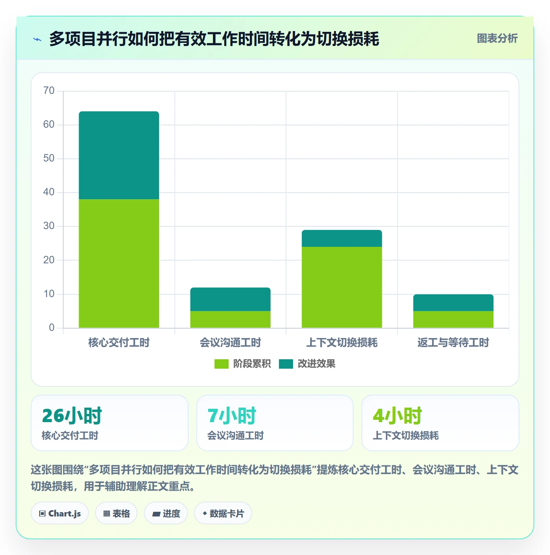Click the square icon in Chart.js chip
This screenshot has width=550, height=555.
(42, 514)
